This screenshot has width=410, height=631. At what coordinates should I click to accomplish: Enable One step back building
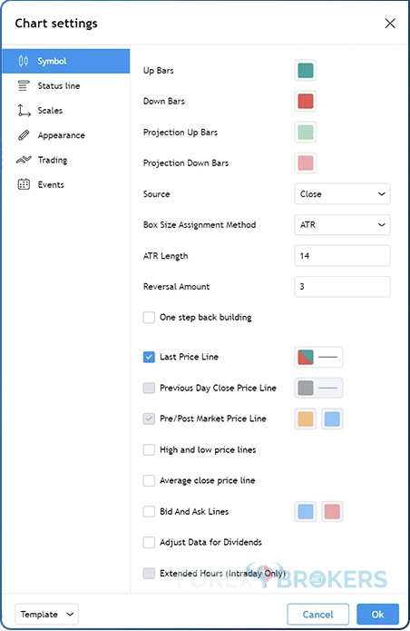point(149,318)
